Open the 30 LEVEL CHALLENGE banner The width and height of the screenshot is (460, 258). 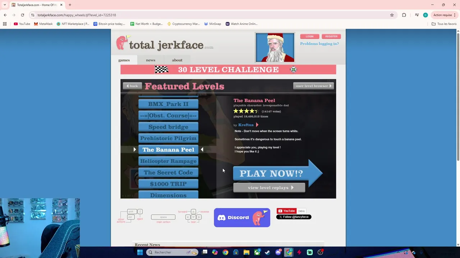point(228,70)
